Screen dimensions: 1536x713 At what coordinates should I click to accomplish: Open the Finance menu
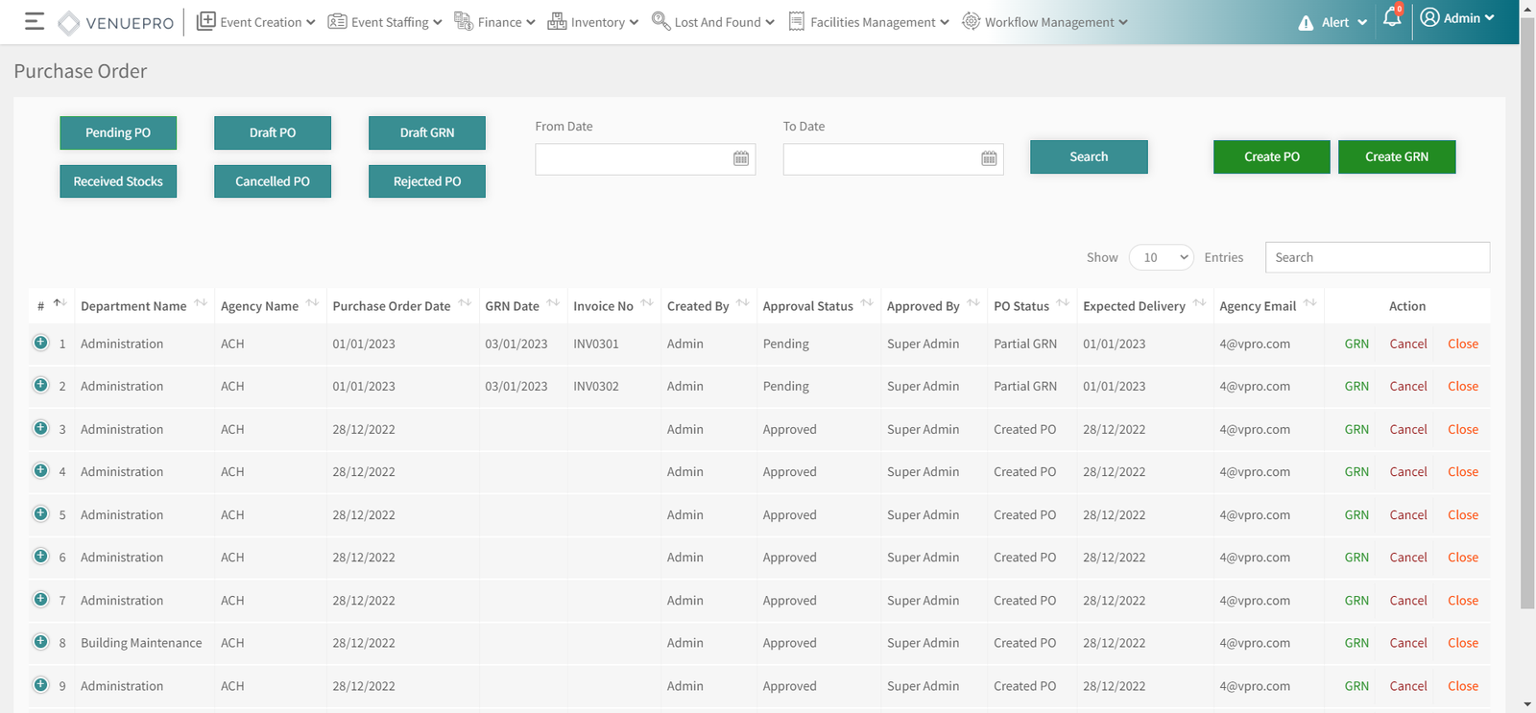[494, 22]
